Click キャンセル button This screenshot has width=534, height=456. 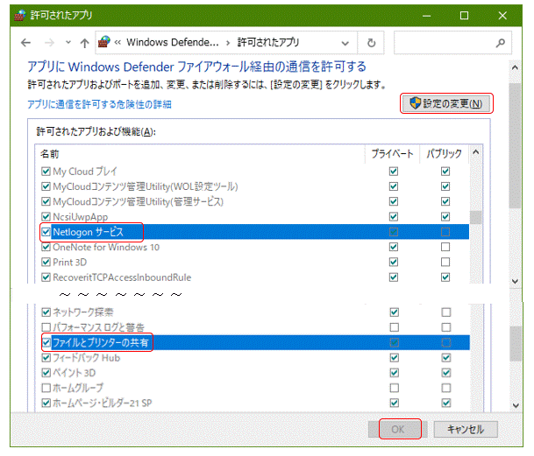tap(466, 429)
